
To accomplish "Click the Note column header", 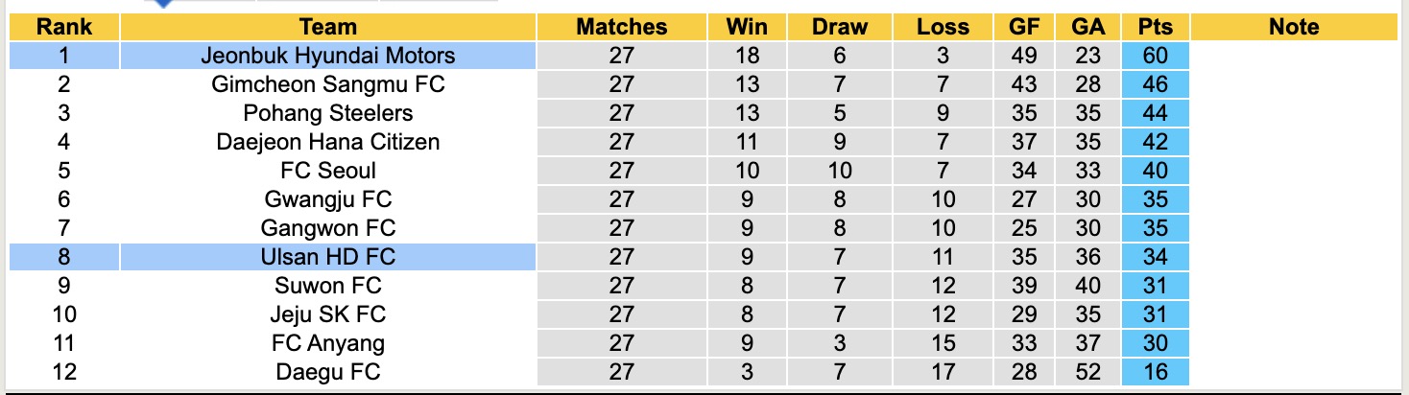I will (1294, 27).
